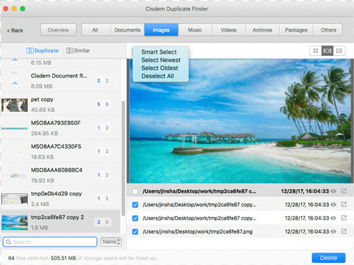Click eye icon on third file row
This screenshot has width=354, height=265.
coord(333,218)
